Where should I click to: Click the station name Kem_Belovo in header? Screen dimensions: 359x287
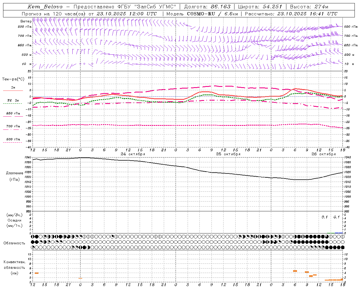point(45,7)
